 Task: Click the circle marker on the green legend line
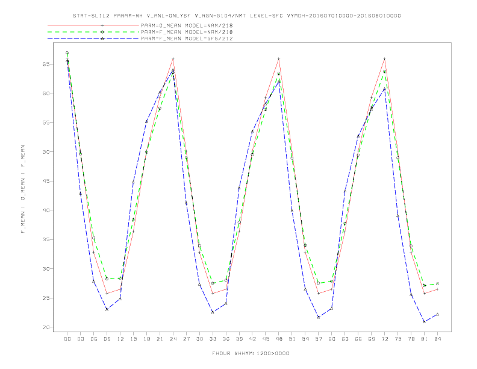pos(102,32)
